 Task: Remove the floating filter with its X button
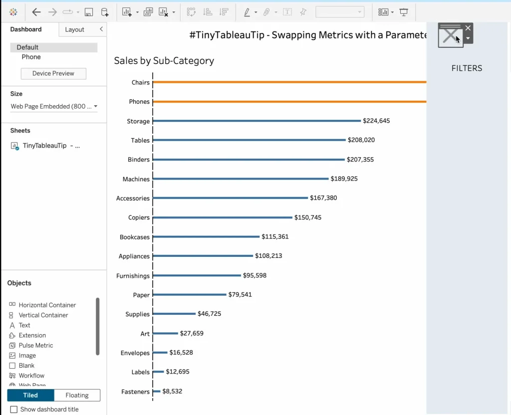pos(468,28)
